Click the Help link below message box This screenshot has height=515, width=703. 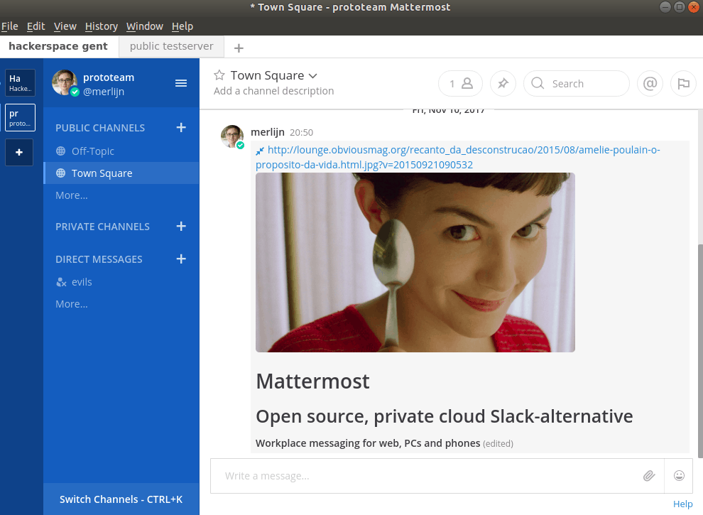682,504
